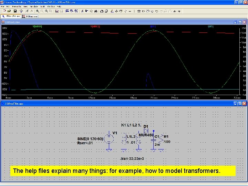Select the V1 voltage source symbol
Screen dimensions: 248x186
point(109,139)
